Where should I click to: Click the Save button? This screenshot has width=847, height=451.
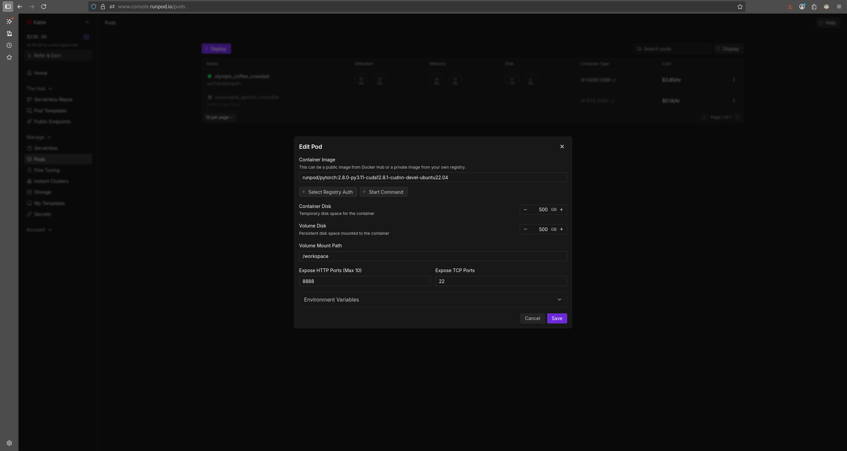pos(557,318)
